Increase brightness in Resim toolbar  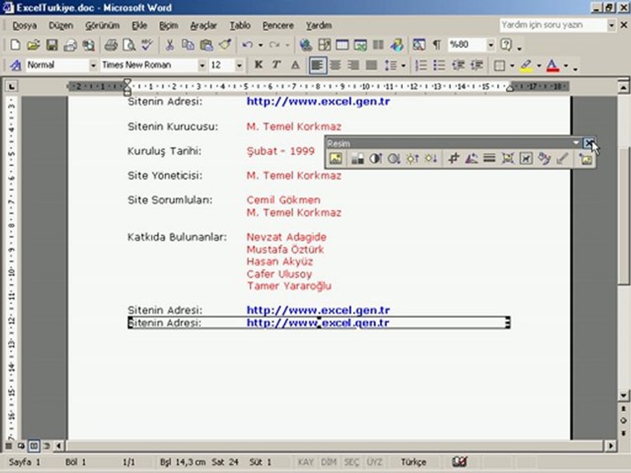tap(413, 158)
